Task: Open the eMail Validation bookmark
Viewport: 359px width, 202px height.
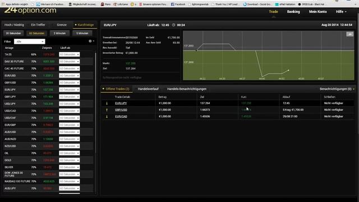Action: [x=285, y=4]
